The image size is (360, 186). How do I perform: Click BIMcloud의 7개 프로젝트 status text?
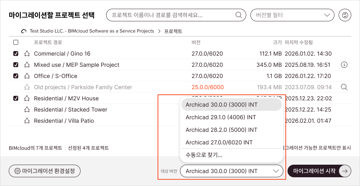[x=35, y=148]
